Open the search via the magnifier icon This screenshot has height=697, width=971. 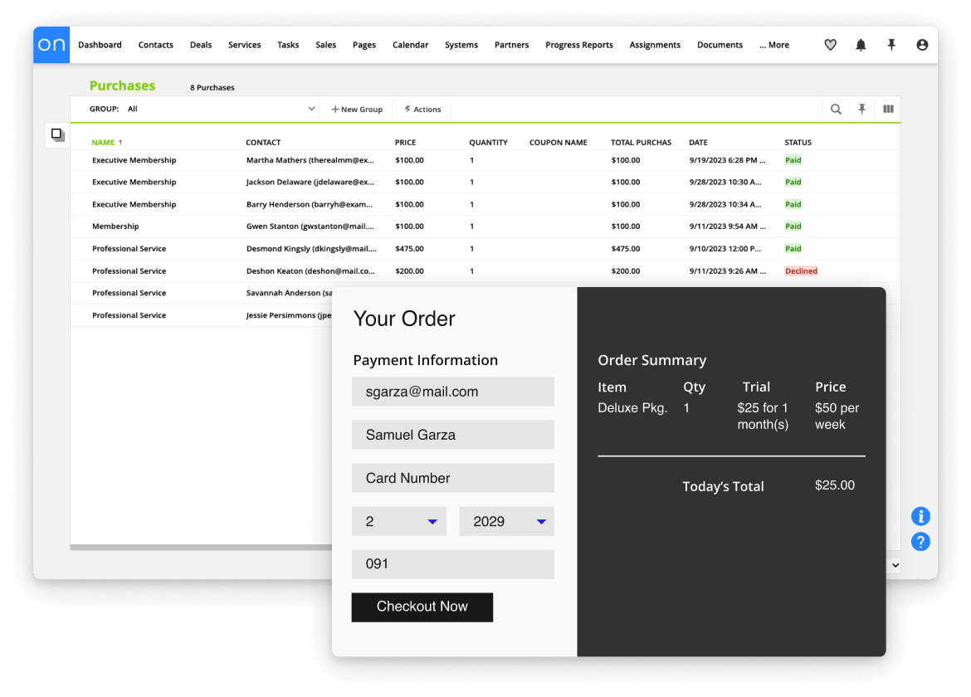[x=836, y=109]
